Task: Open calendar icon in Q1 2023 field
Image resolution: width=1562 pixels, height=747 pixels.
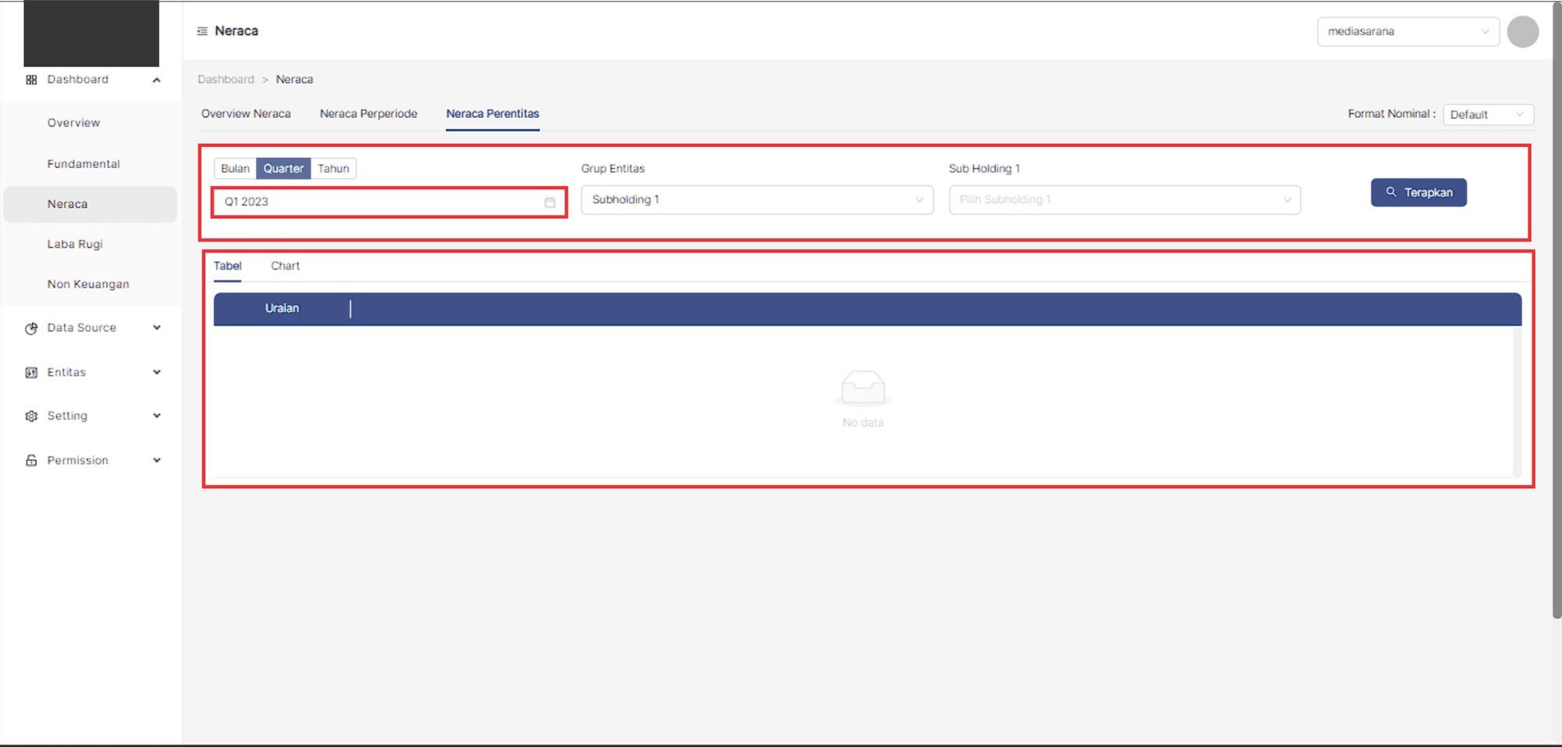Action: pos(550,202)
